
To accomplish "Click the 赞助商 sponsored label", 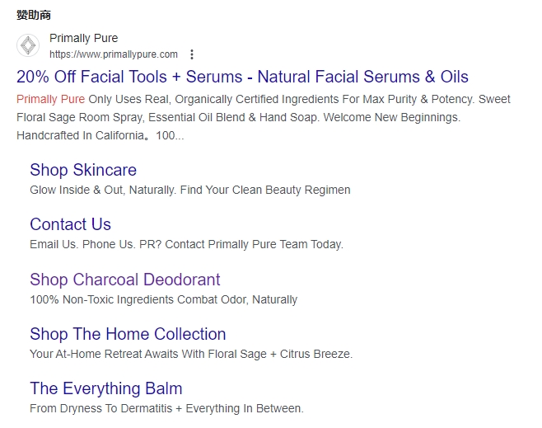I will (x=34, y=15).
